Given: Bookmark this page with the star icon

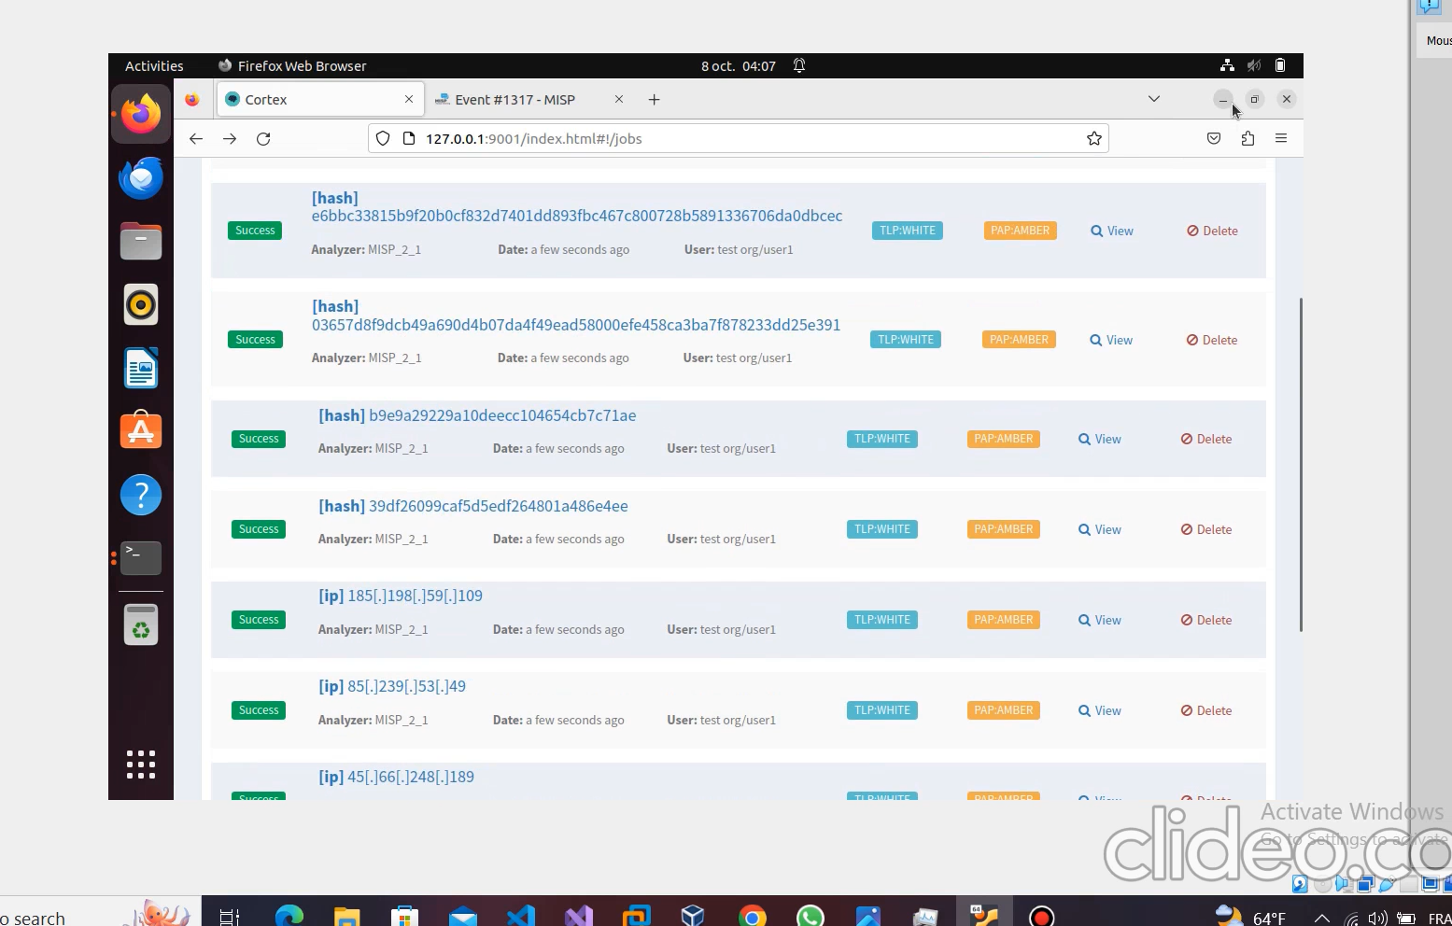Looking at the screenshot, I should pos(1094,138).
